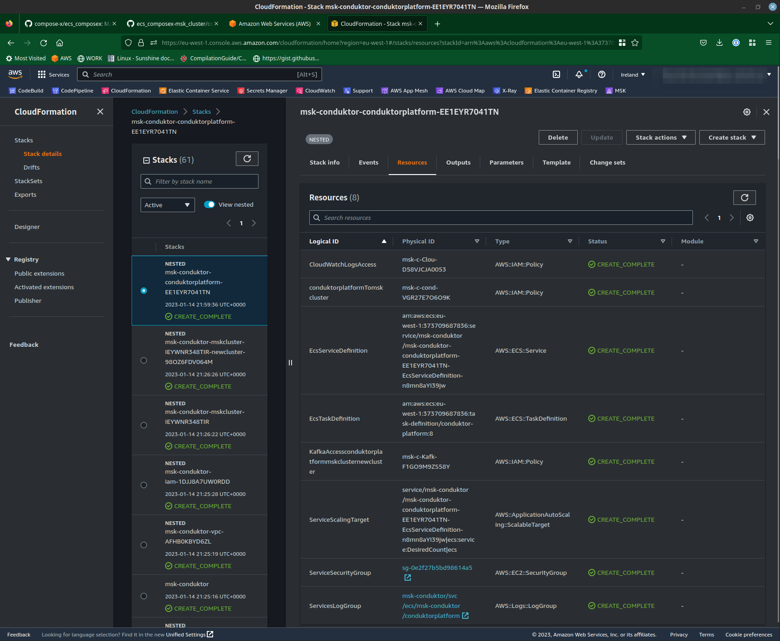Open Firefox downloads panel

coord(719,43)
